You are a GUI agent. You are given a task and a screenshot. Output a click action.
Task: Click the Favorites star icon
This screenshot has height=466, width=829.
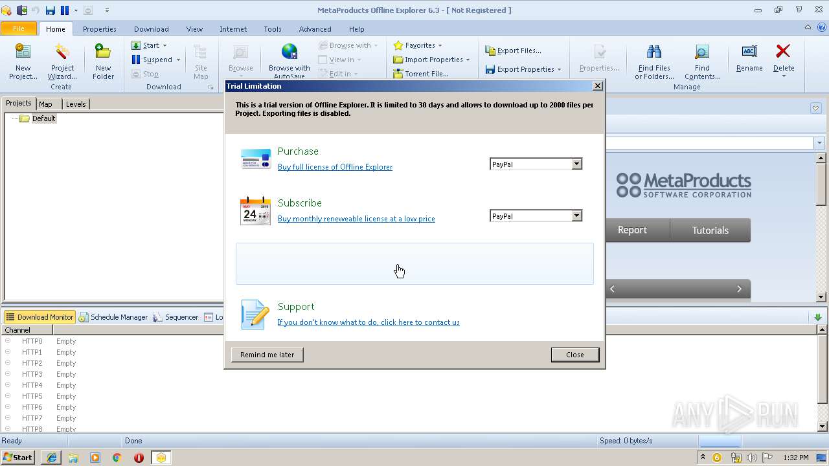tap(398, 45)
